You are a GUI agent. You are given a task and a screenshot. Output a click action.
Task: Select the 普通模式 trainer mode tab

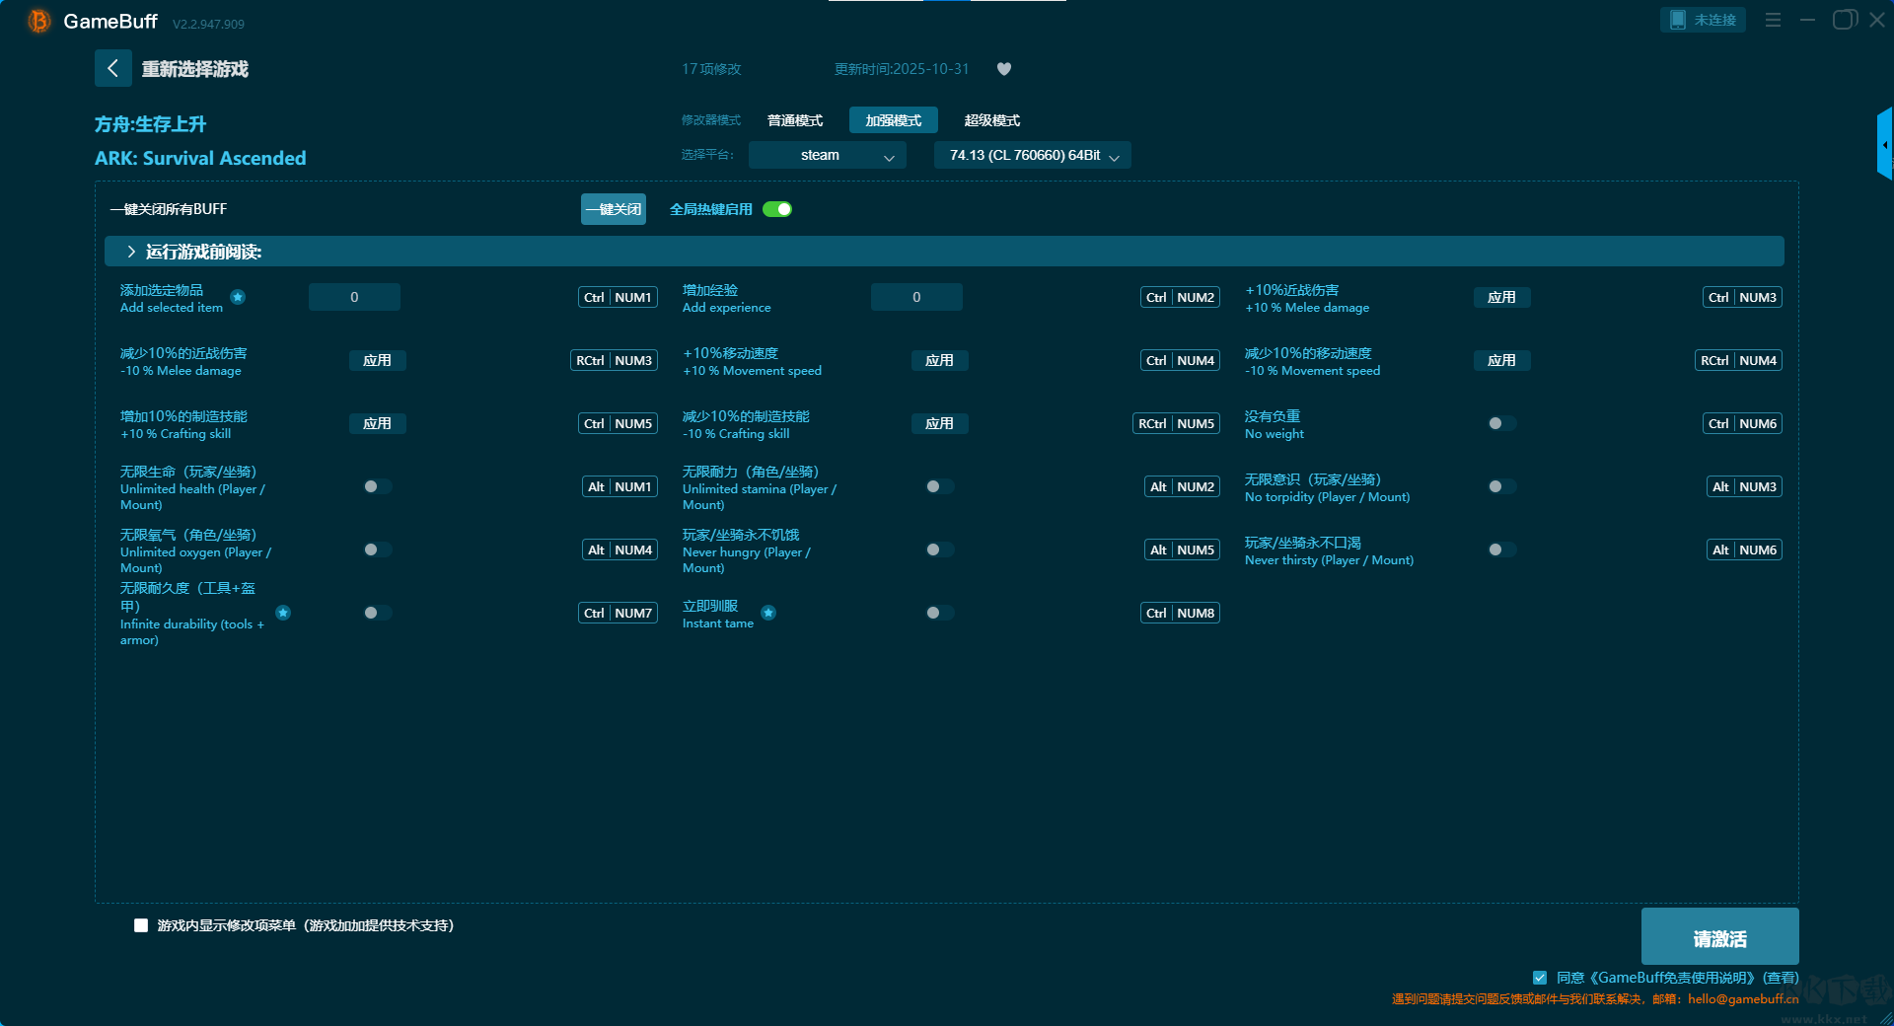coord(795,120)
